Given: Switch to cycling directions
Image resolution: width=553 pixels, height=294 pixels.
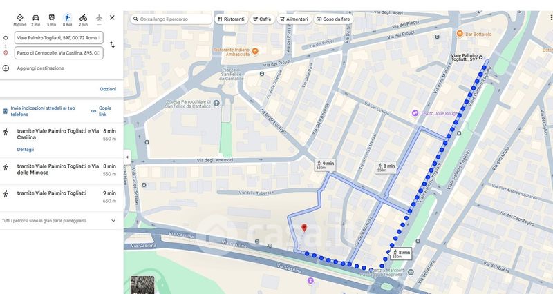Looking at the screenshot, I should (83, 19).
